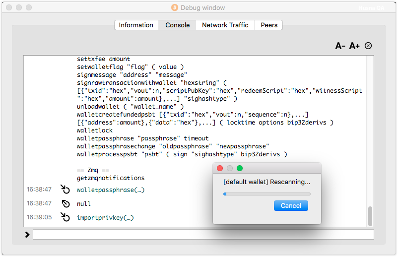Increase console font size with A+
The width and height of the screenshot is (398, 257).
(354, 46)
